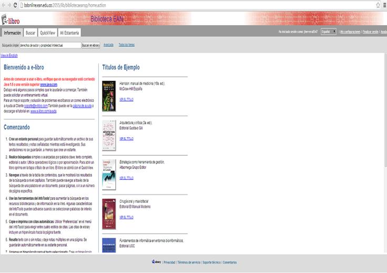The height and width of the screenshot is (273, 387).
Task: Bookmark the page with the star icon
Action: [x=378, y=4]
